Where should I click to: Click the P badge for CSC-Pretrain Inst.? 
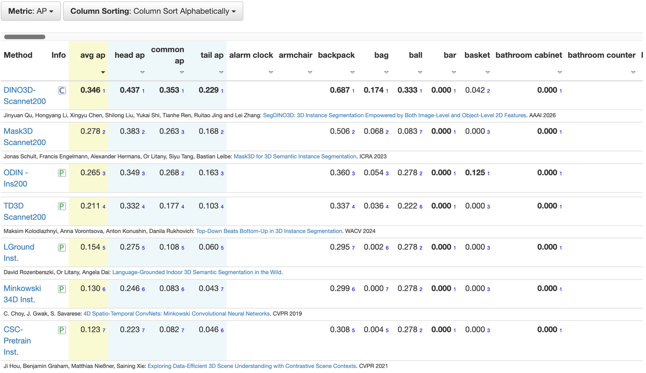pos(62,330)
